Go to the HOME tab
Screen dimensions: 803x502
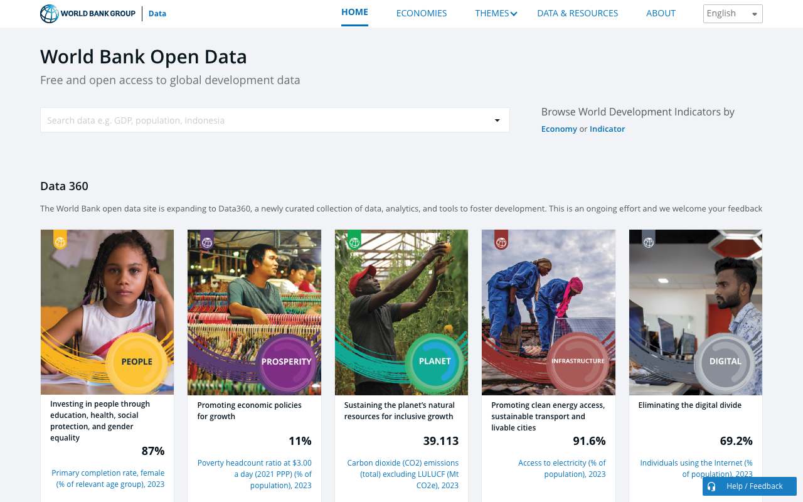pos(354,12)
